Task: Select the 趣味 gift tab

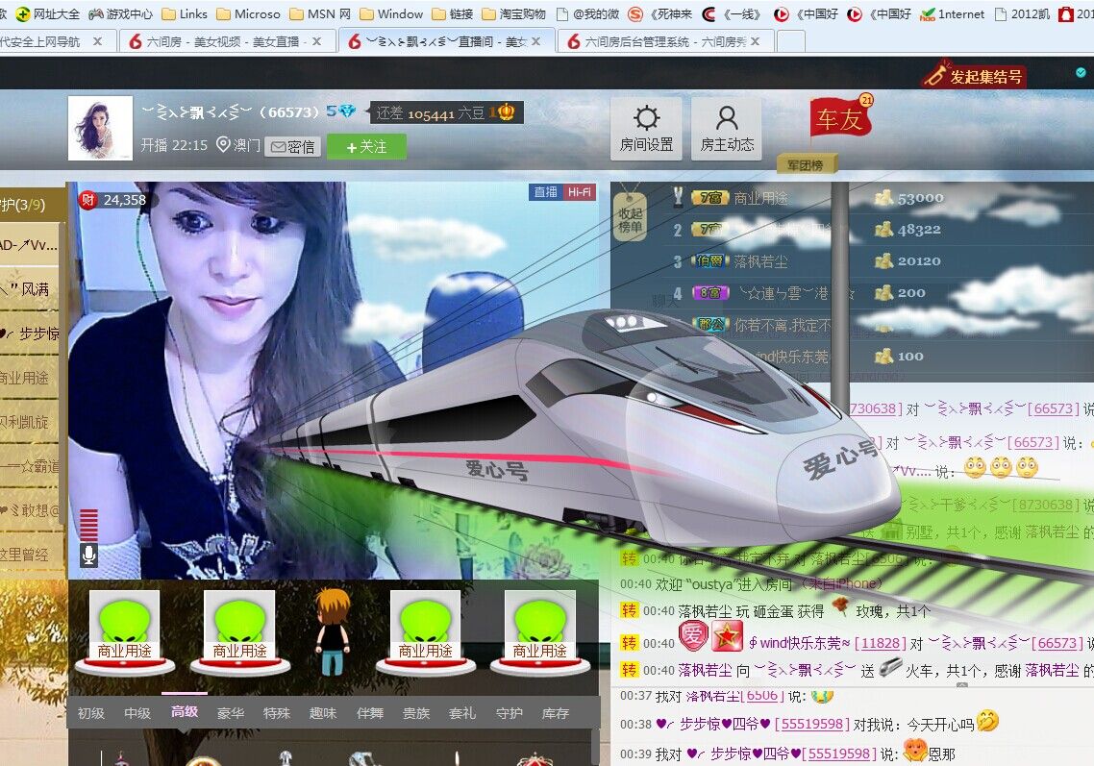Action: pyautogui.click(x=323, y=713)
